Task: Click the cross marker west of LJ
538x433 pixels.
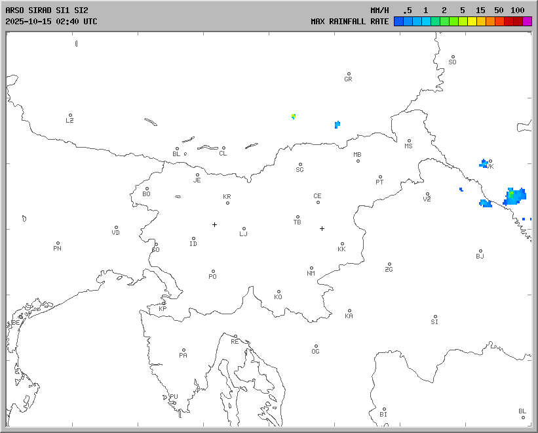Action: (214, 224)
